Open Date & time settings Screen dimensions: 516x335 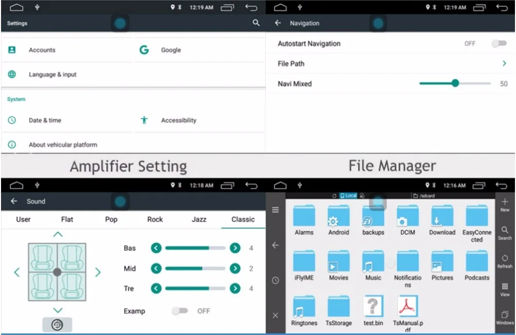[x=67, y=120]
